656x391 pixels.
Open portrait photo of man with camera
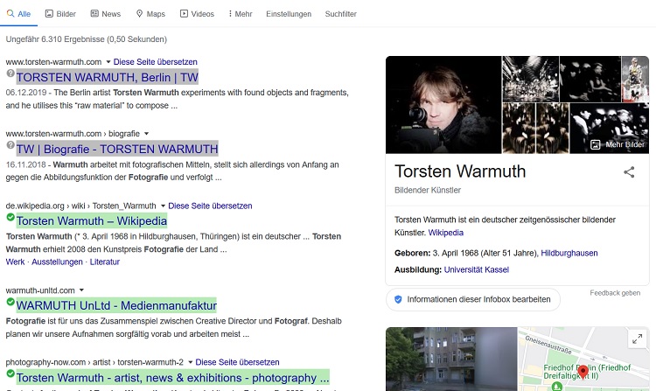(443, 105)
